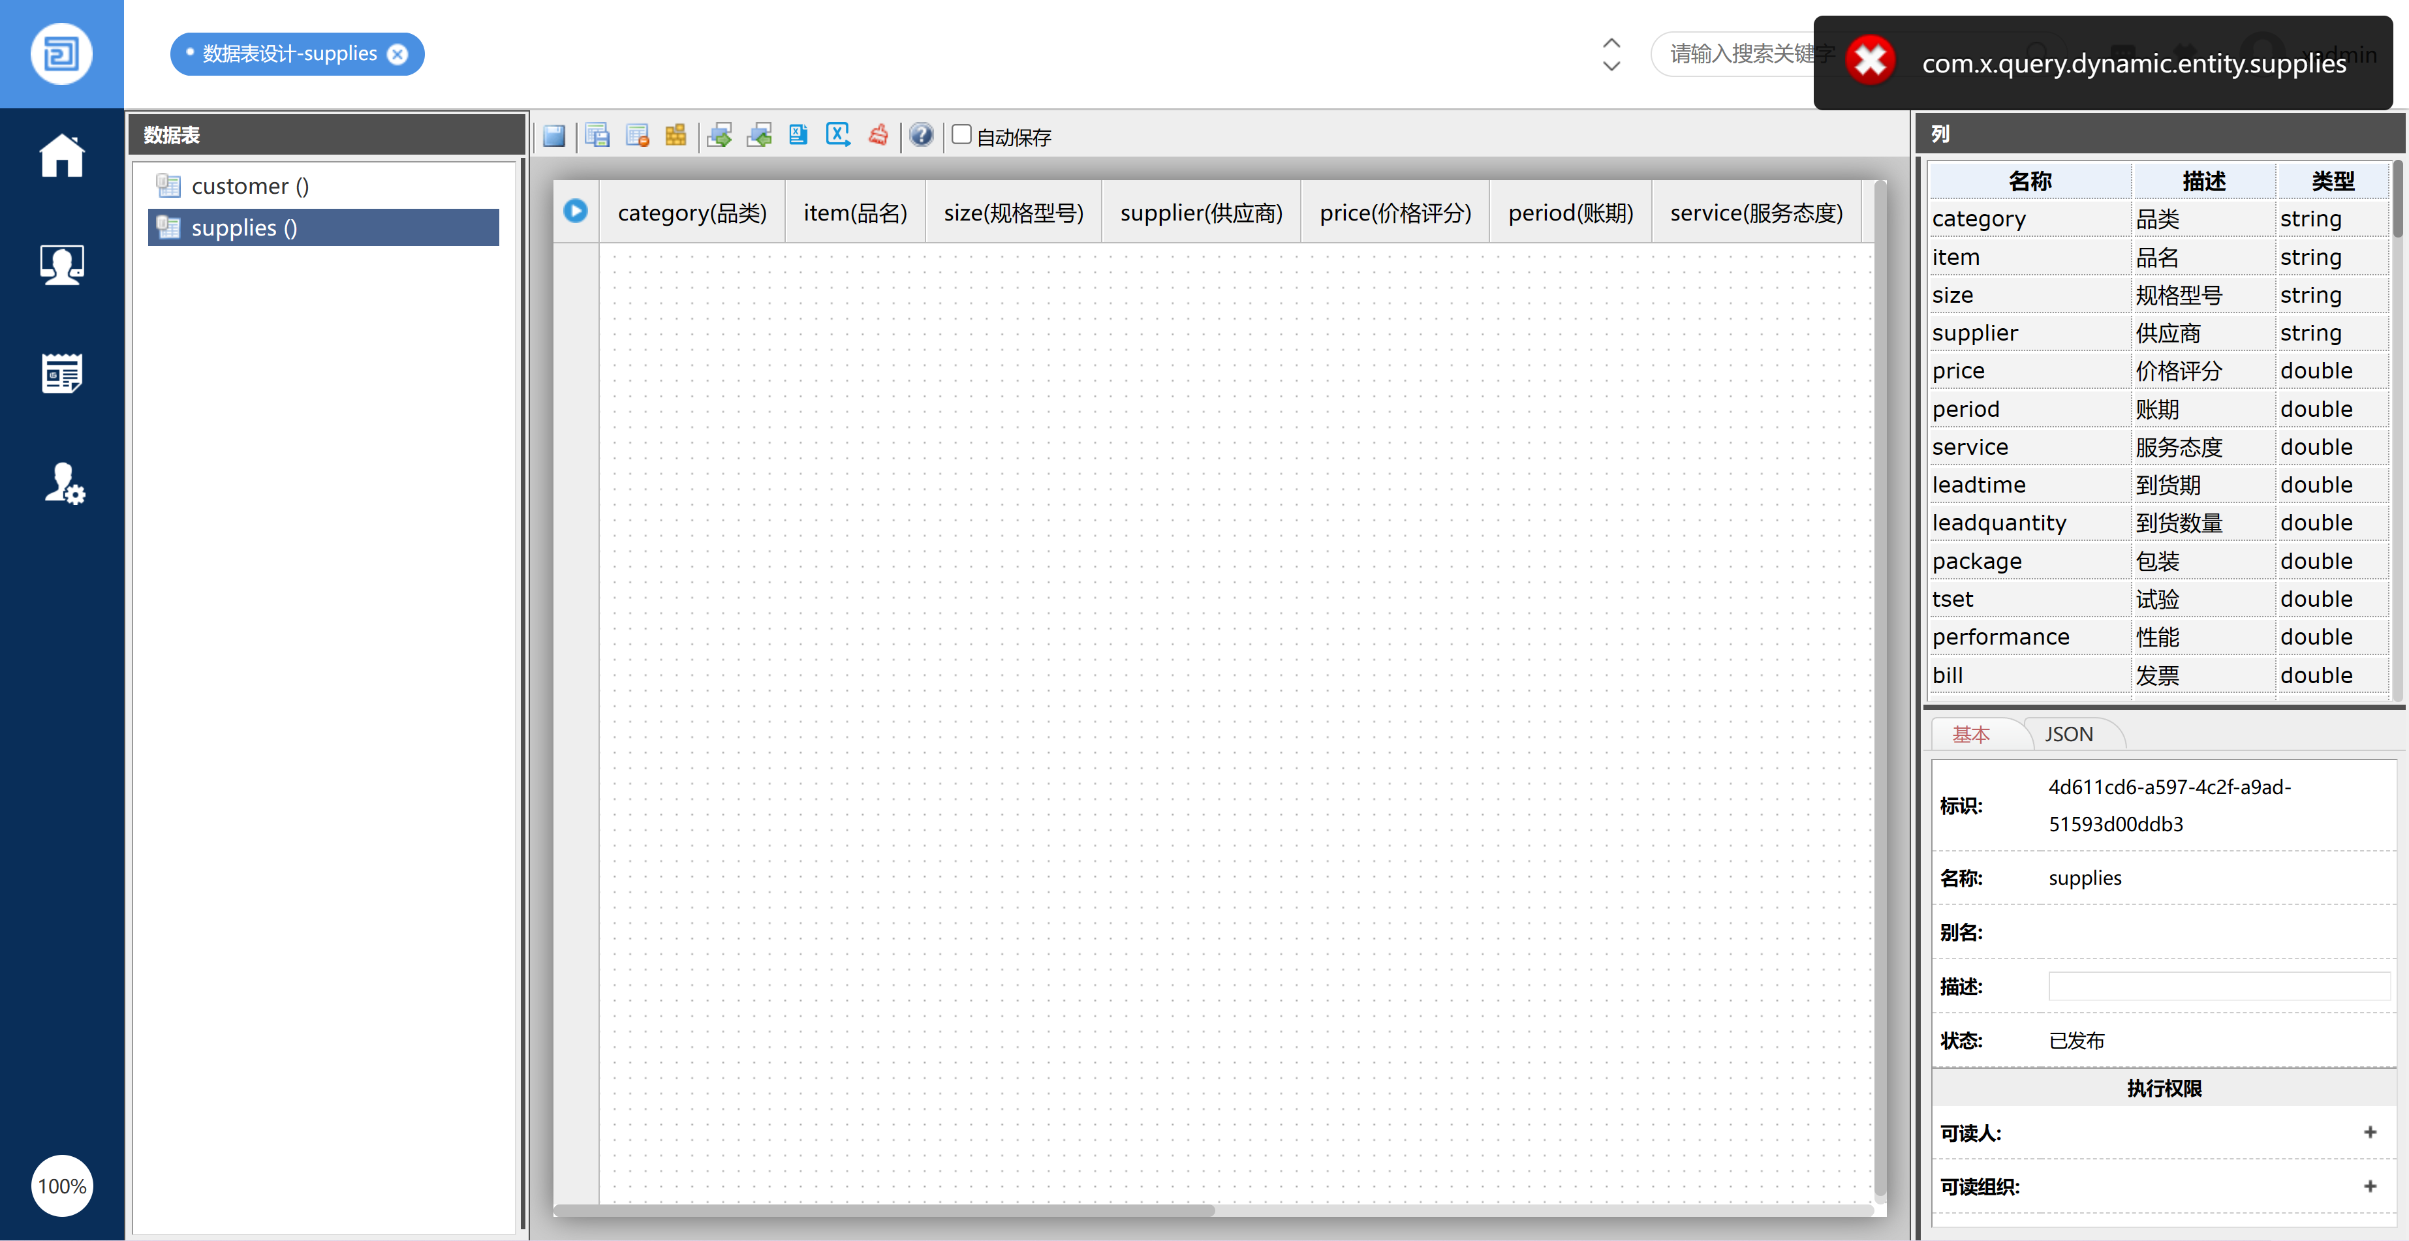Image resolution: width=2409 pixels, height=1241 pixels.
Task: Close the 数据表设计-supplies tab pill
Action: pos(398,54)
